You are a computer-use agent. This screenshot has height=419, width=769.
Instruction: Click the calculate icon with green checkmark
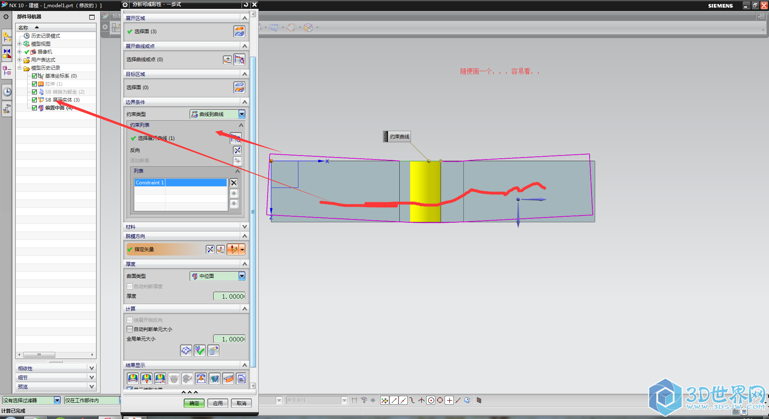pos(200,351)
